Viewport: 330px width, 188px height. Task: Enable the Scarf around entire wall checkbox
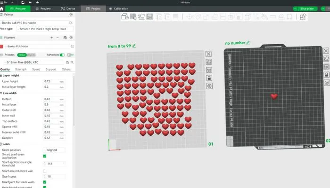45,171
